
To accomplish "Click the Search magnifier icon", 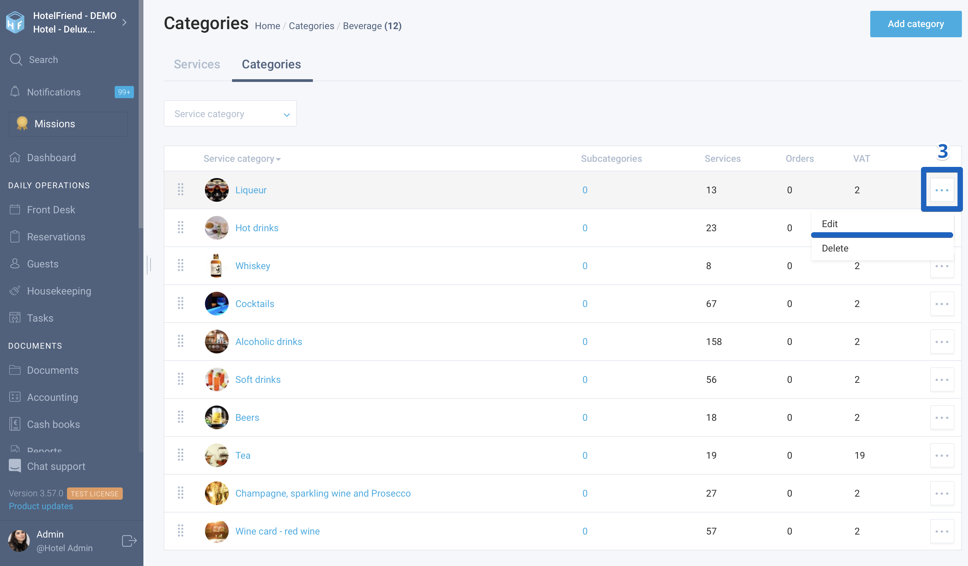I will (x=16, y=60).
